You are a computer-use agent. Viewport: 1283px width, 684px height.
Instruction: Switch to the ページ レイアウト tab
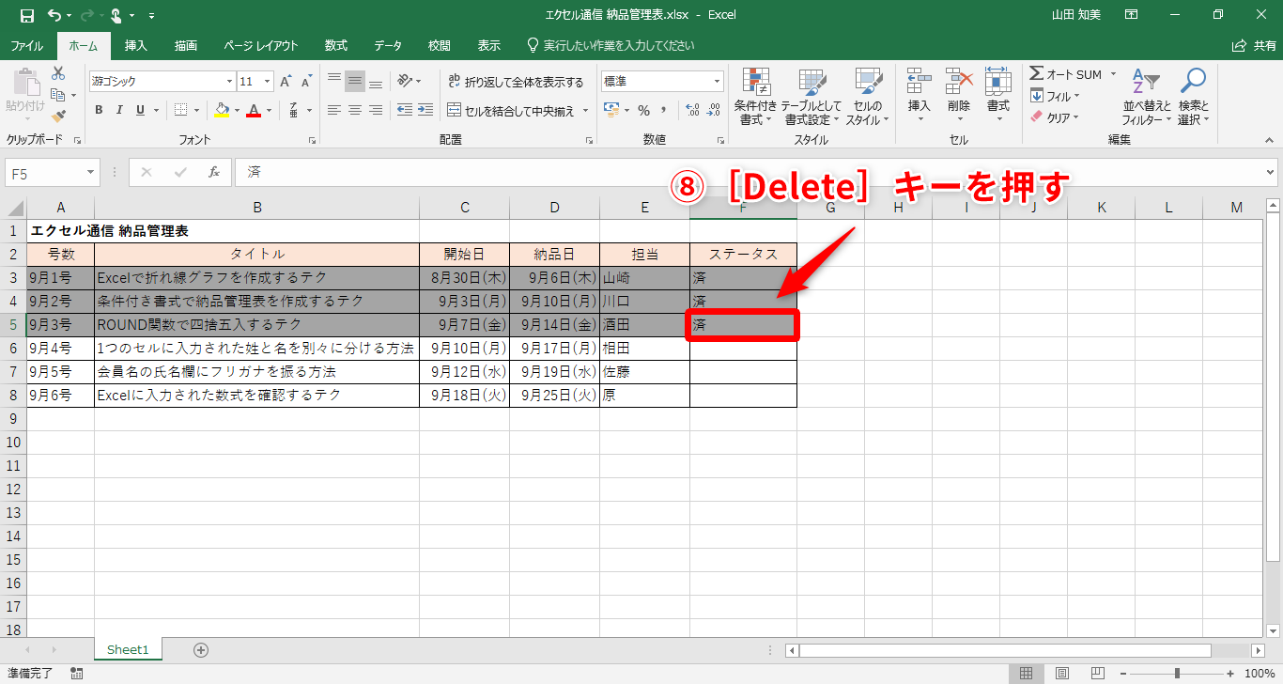point(261,45)
